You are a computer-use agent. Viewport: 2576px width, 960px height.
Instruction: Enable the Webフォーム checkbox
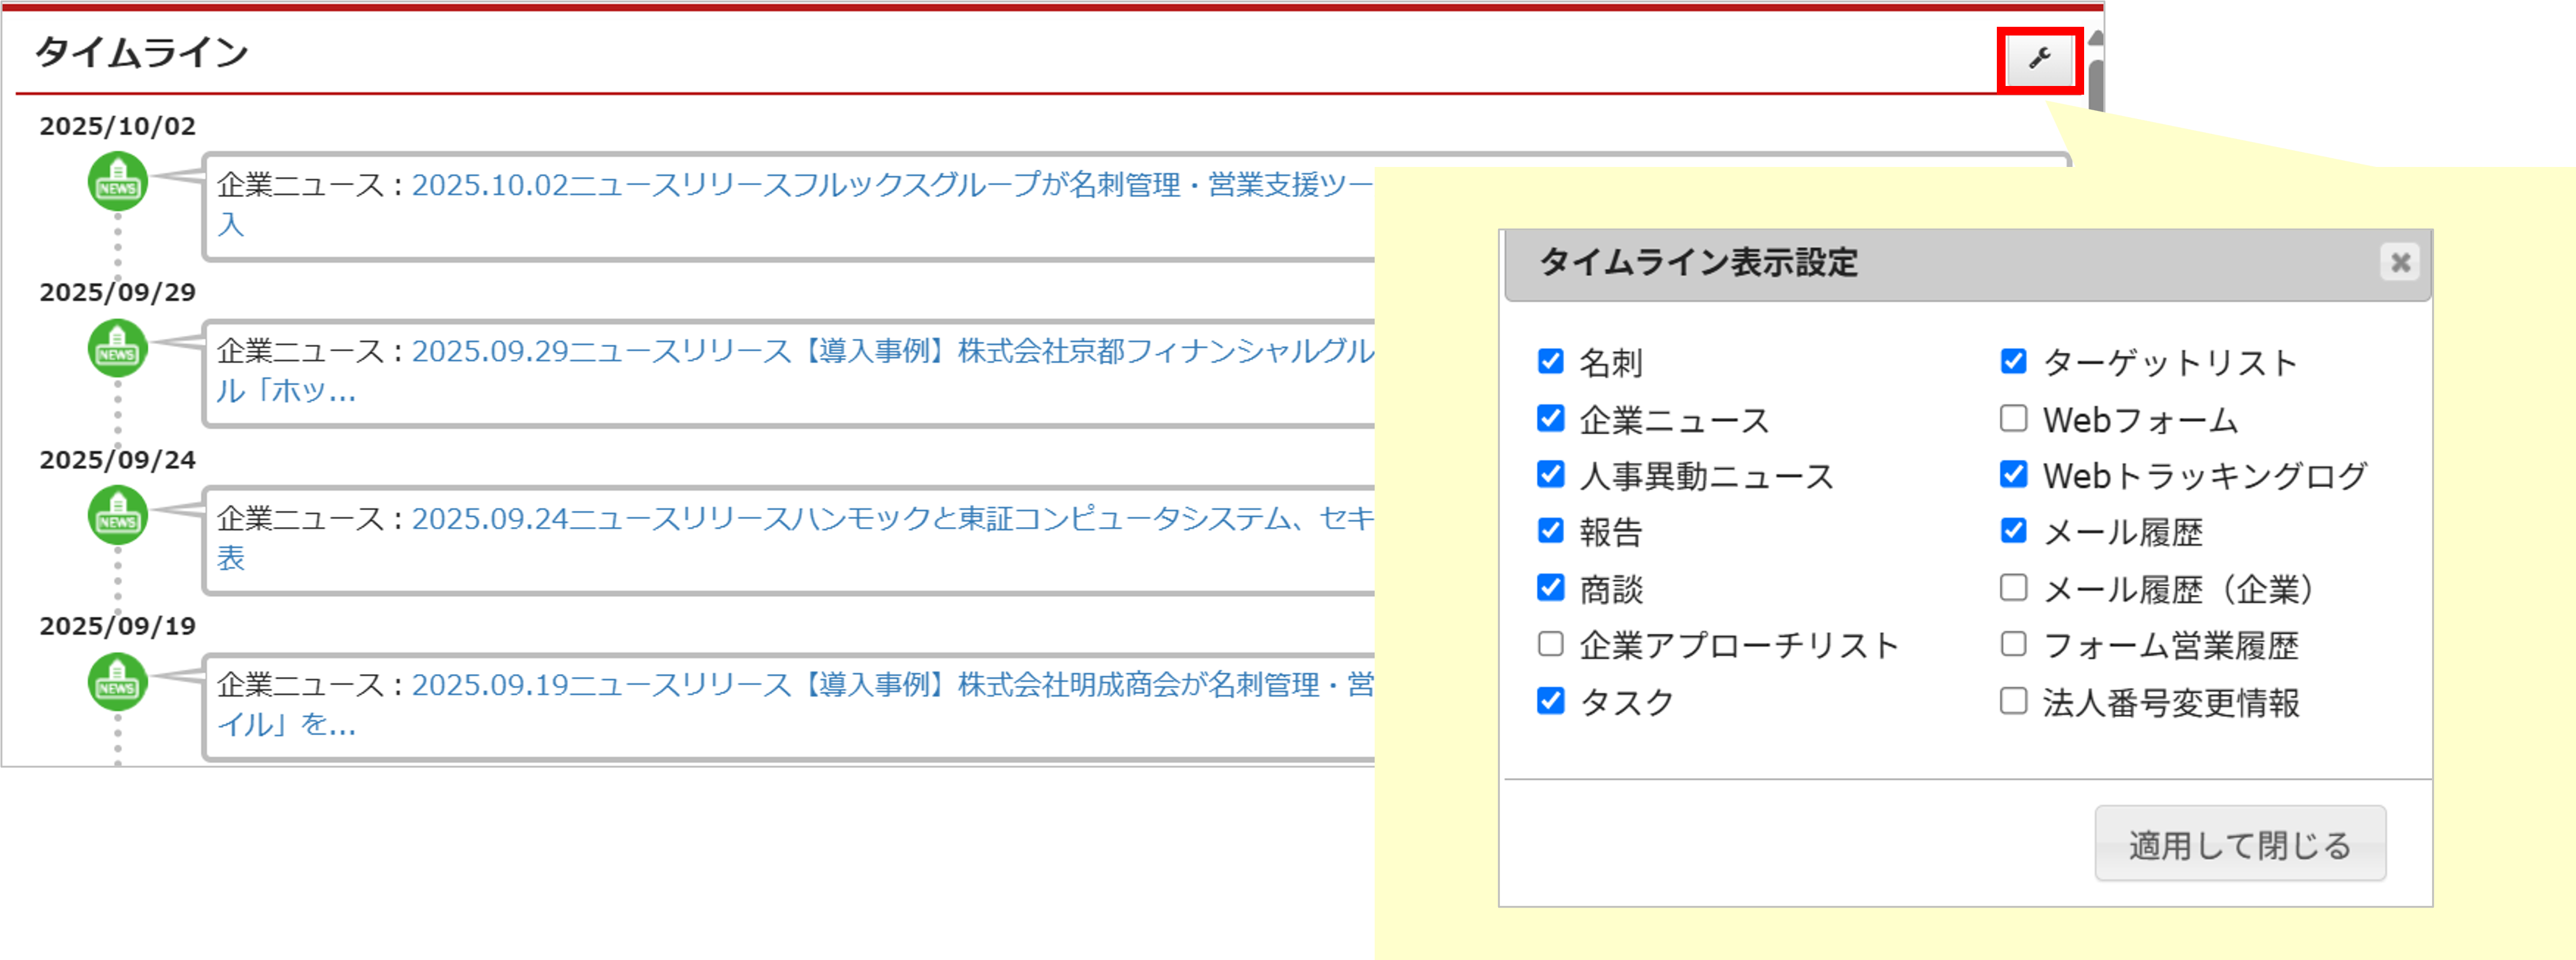point(2013,419)
